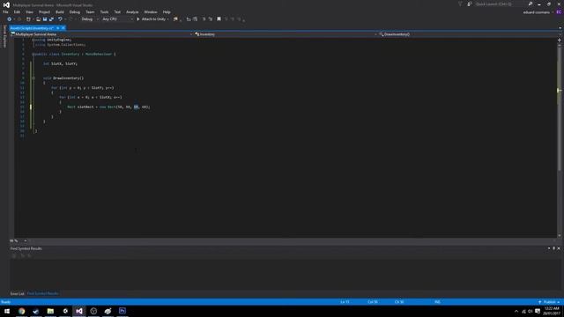564x317 pixels.
Task: Click the increase indent toolbar icon
Action: (196, 19)
